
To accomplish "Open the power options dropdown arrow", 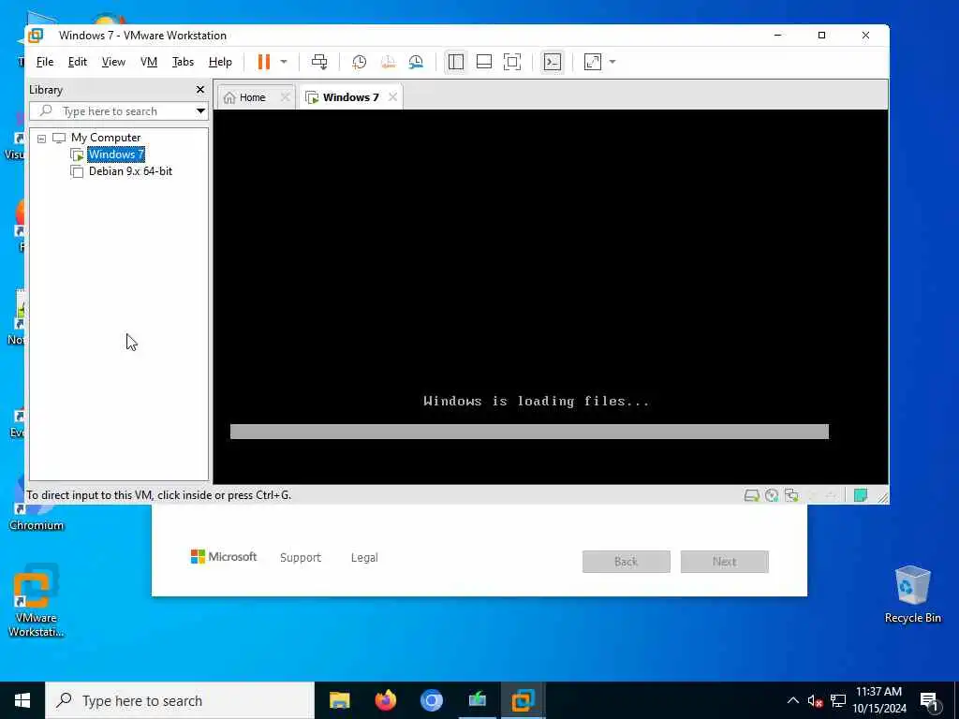I will tap(284, 62).
